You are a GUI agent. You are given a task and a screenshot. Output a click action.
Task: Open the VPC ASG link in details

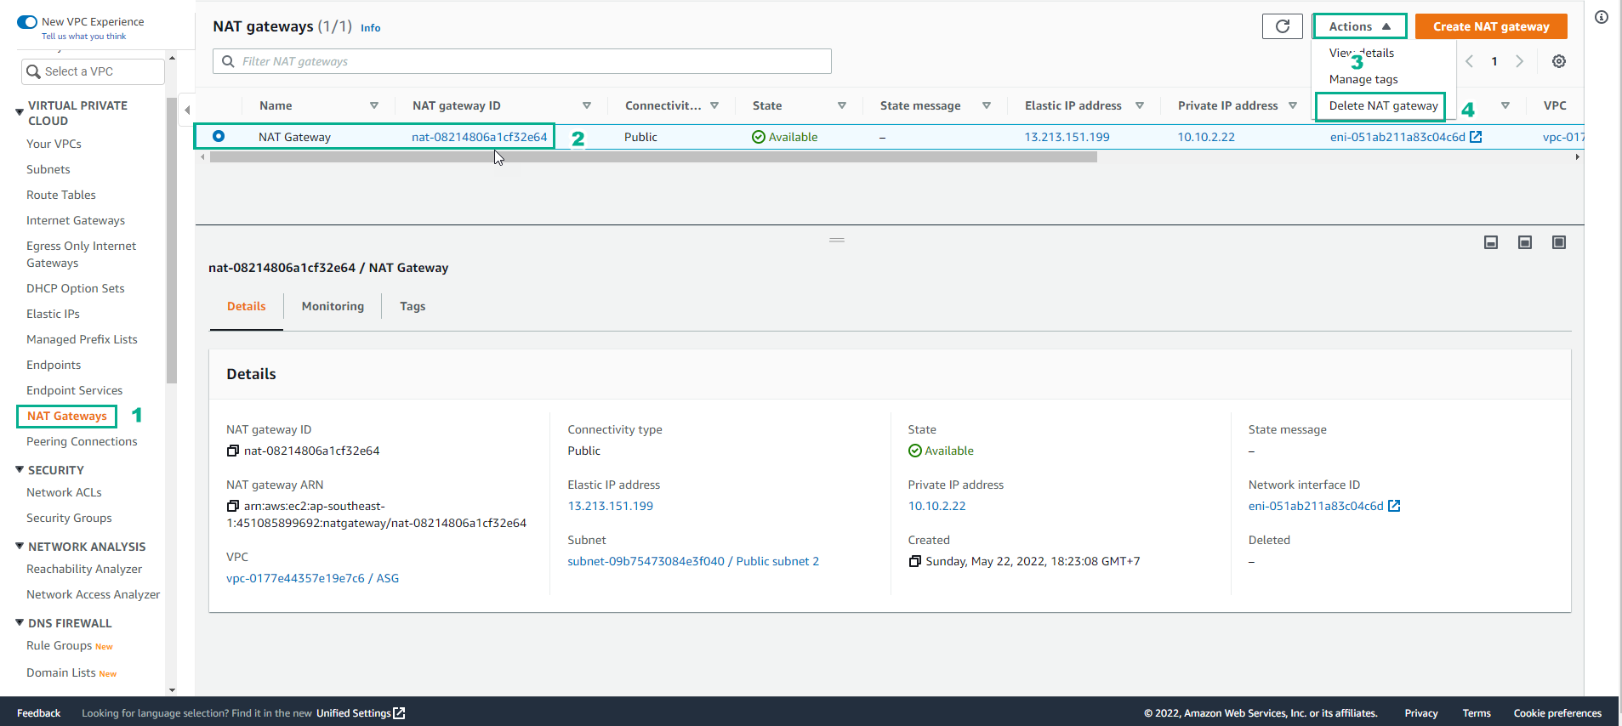click(x=312, y=578)
